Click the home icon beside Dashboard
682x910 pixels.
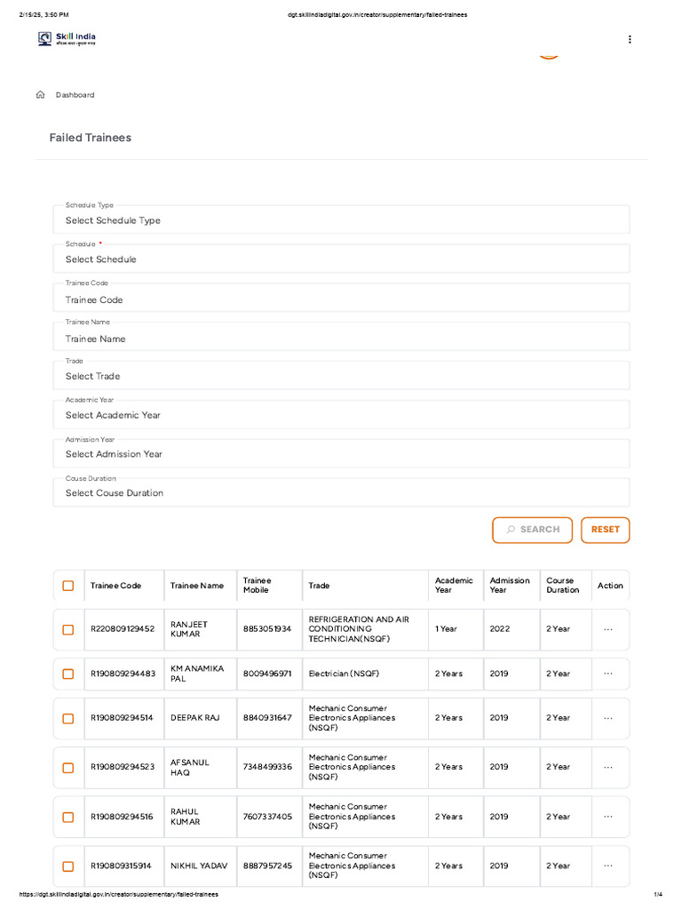(x=40, y=95)
